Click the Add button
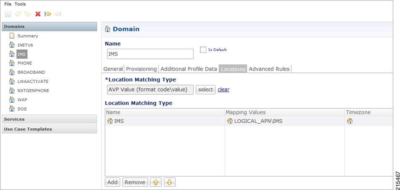 113,182
